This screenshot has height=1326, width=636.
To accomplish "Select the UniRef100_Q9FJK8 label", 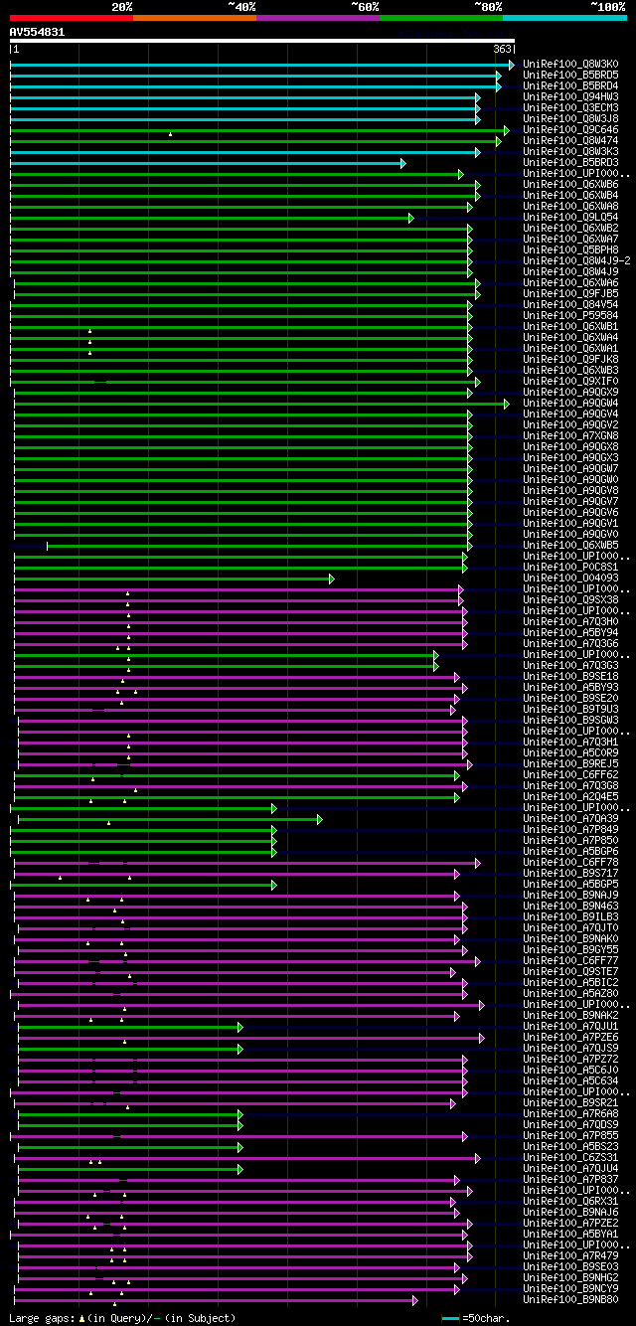I will coord(571,359).
